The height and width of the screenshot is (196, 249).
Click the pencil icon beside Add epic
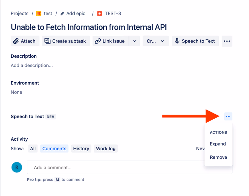coord(62,14)
